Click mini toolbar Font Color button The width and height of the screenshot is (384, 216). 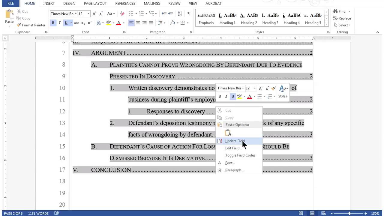coord(249,96)
